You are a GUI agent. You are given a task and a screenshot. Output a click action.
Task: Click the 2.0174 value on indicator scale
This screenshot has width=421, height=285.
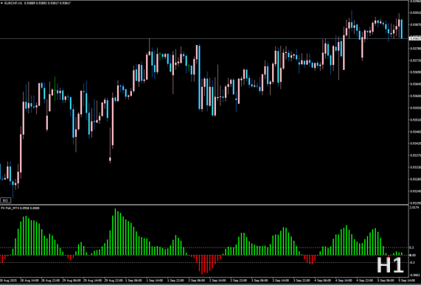[414, 207]
